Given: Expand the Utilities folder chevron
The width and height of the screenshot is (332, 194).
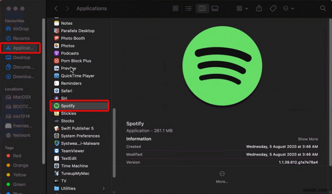Looking at the screenshot, I should coord(104,188).
